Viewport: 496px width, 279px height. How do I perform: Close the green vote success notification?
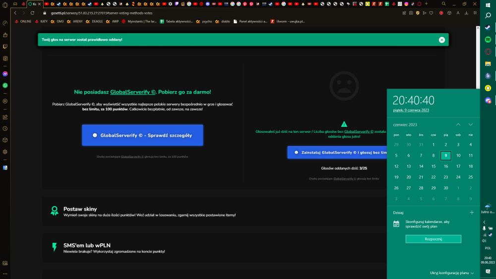coord(441,40)
